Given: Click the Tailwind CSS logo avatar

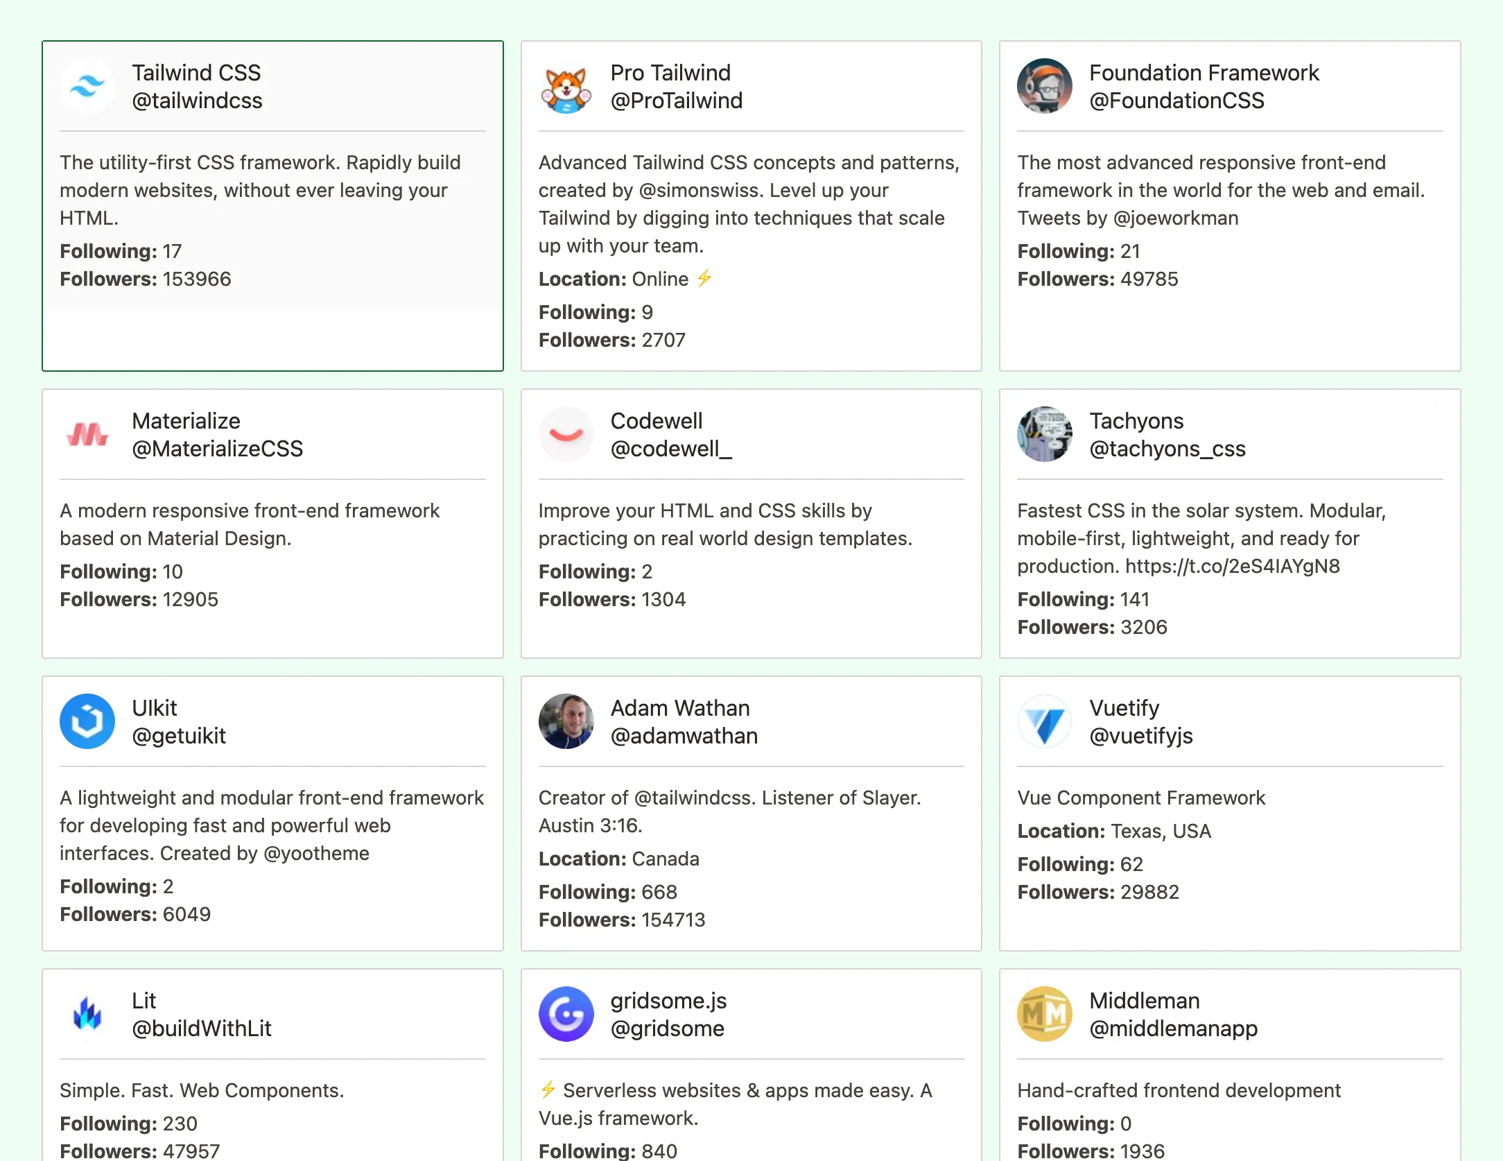Looking at the screenshot, I should pos(87,86).
